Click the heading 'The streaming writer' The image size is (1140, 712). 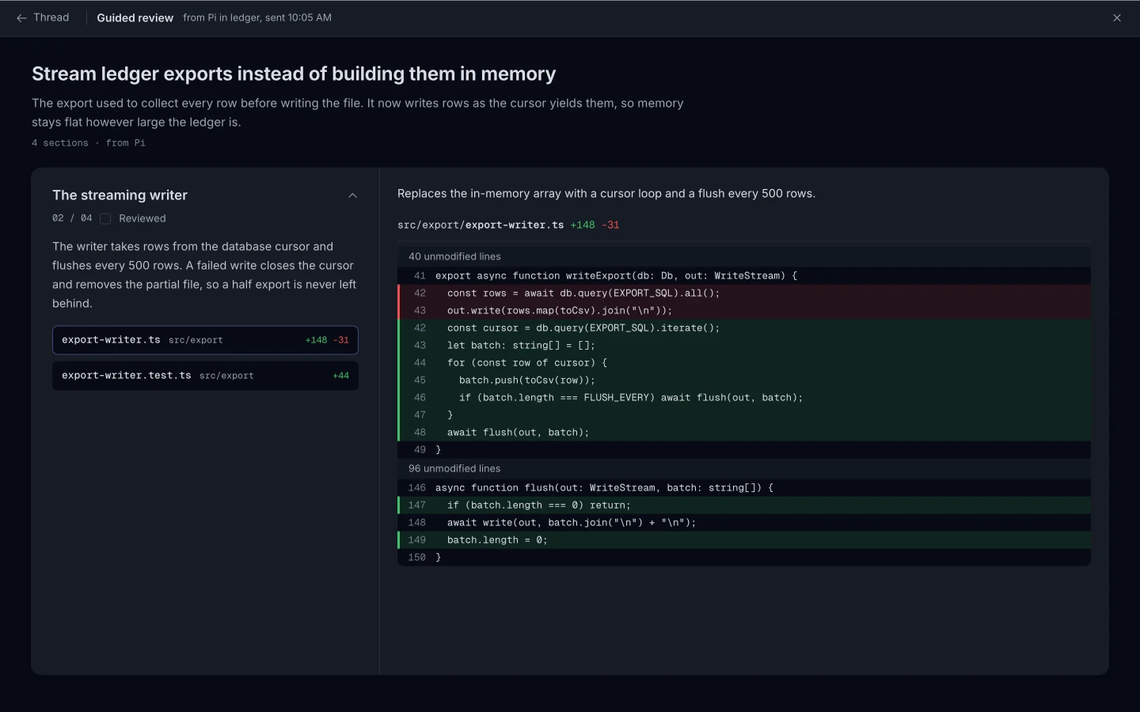120,195
